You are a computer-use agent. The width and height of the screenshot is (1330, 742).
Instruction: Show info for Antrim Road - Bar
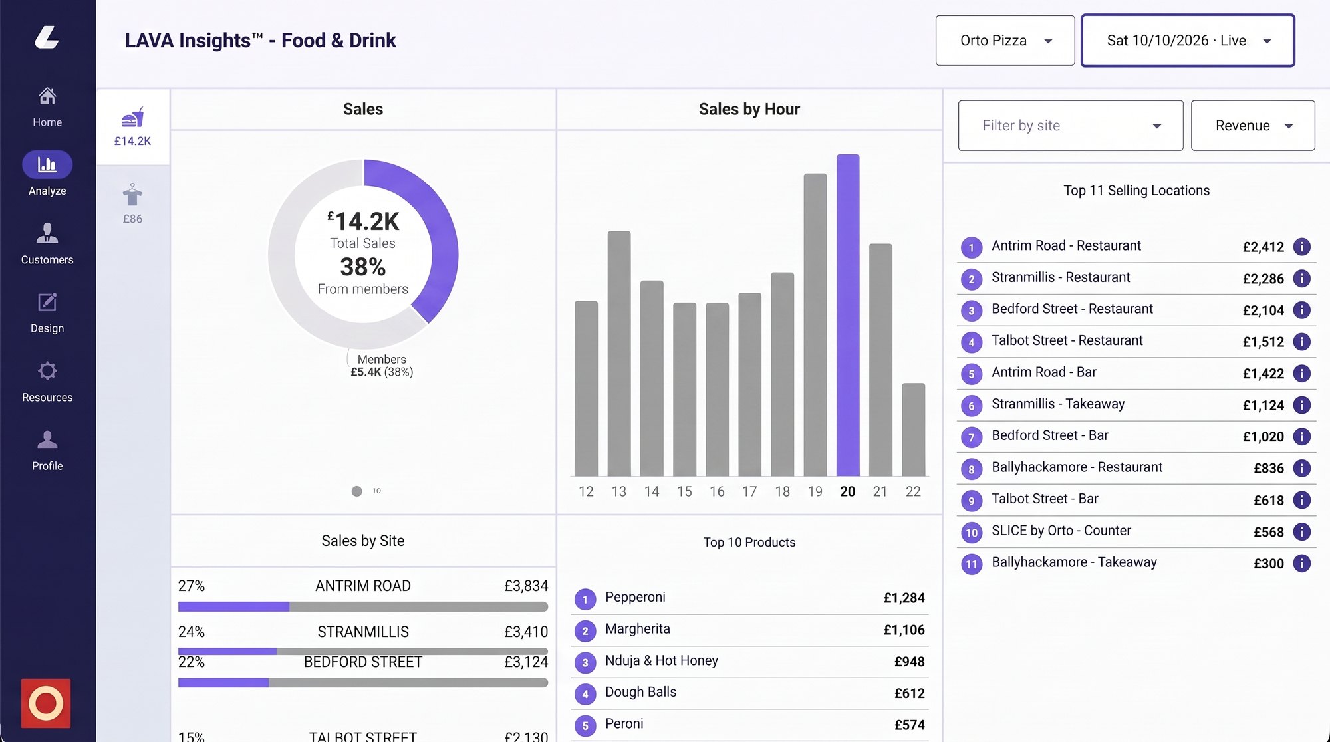coord(1302,373)
